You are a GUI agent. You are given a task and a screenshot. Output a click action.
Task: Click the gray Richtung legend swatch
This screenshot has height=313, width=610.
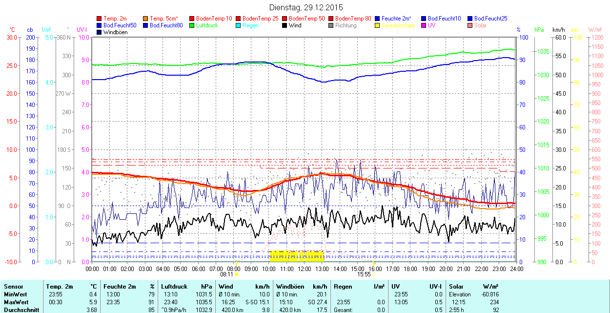(331, 25)
